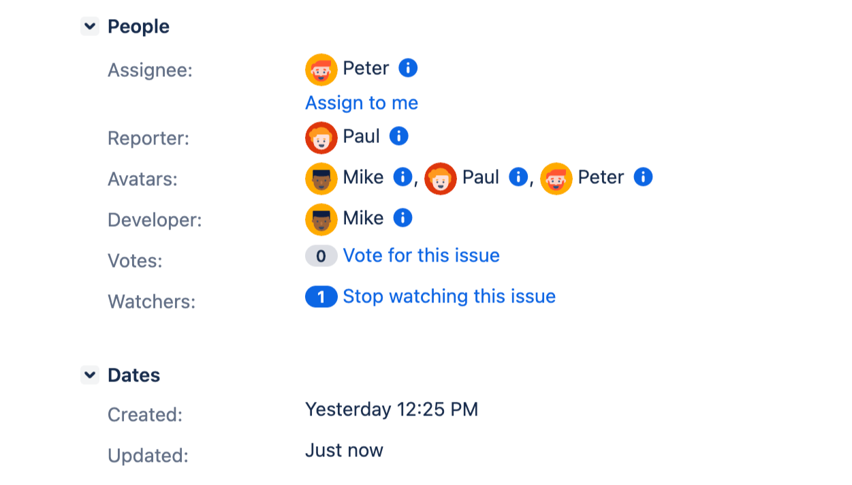Collapse the People section
Viewport: 852px width, 485px height.
(90, 27)
